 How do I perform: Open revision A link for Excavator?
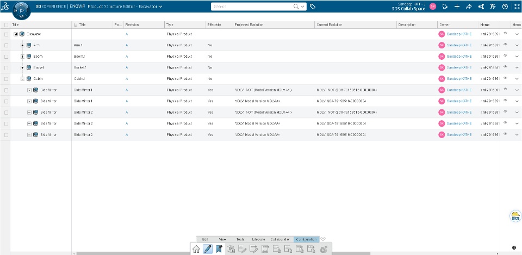pos(127,34)
